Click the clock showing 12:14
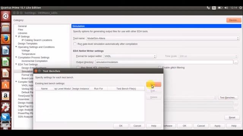Viewport: 243px width, 136px height. (x=234, y=8)
